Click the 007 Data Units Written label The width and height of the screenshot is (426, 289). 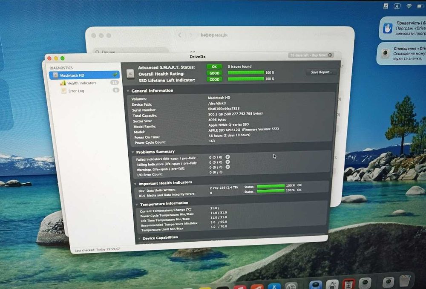[x=157, y=190]
